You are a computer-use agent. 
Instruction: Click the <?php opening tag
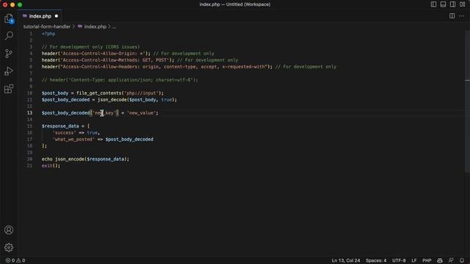pyautogui.click(x=48, y=34)
